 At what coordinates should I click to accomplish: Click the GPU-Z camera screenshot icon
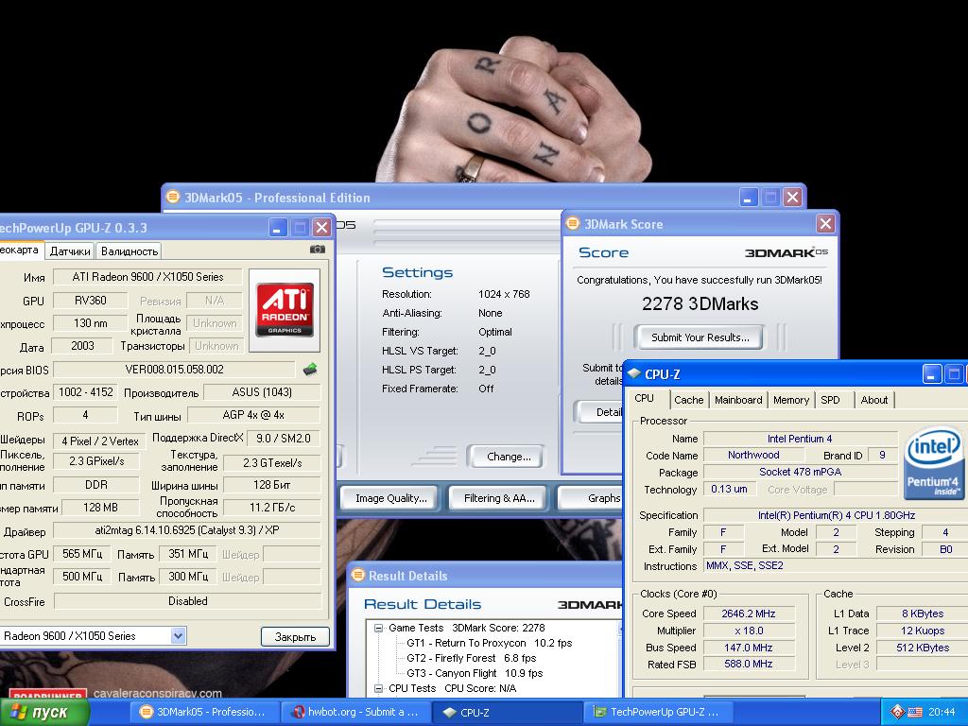coord(318,250)
